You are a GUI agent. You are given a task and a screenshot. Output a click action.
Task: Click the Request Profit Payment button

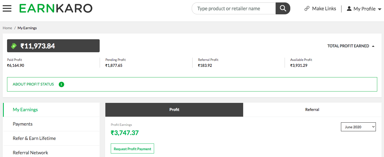132,149
